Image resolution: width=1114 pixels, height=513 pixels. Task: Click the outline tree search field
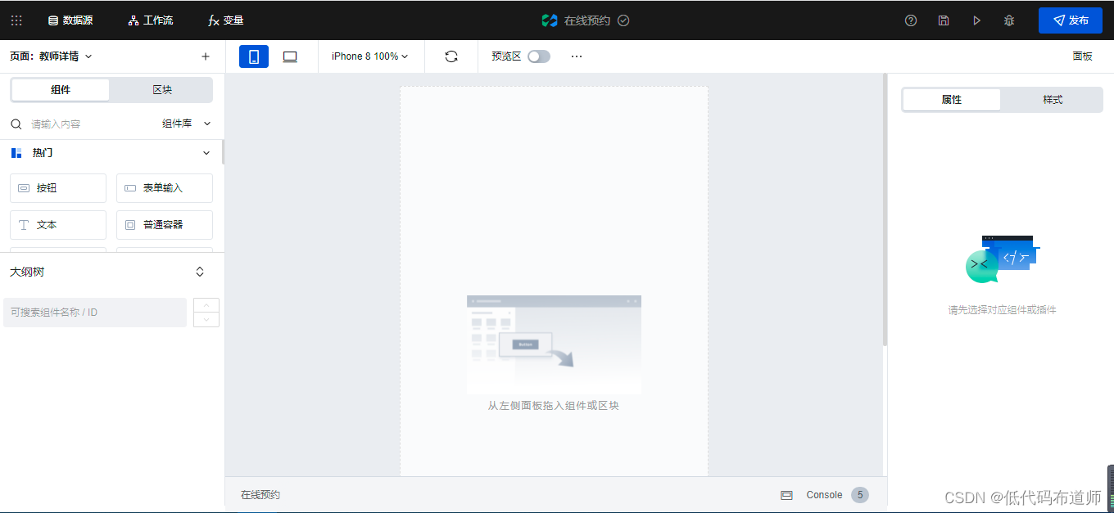click(95, 313)
